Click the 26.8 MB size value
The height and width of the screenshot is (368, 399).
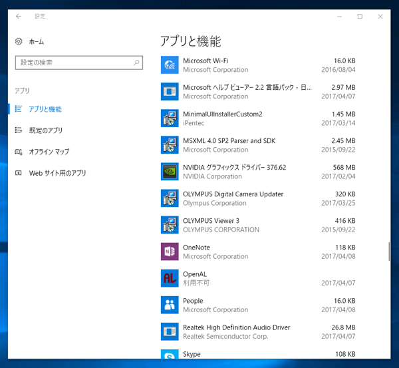tap(343, 327)
